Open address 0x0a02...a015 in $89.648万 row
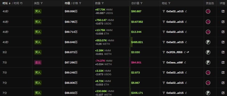Screen dimensions: 227x96 [175, 42]
